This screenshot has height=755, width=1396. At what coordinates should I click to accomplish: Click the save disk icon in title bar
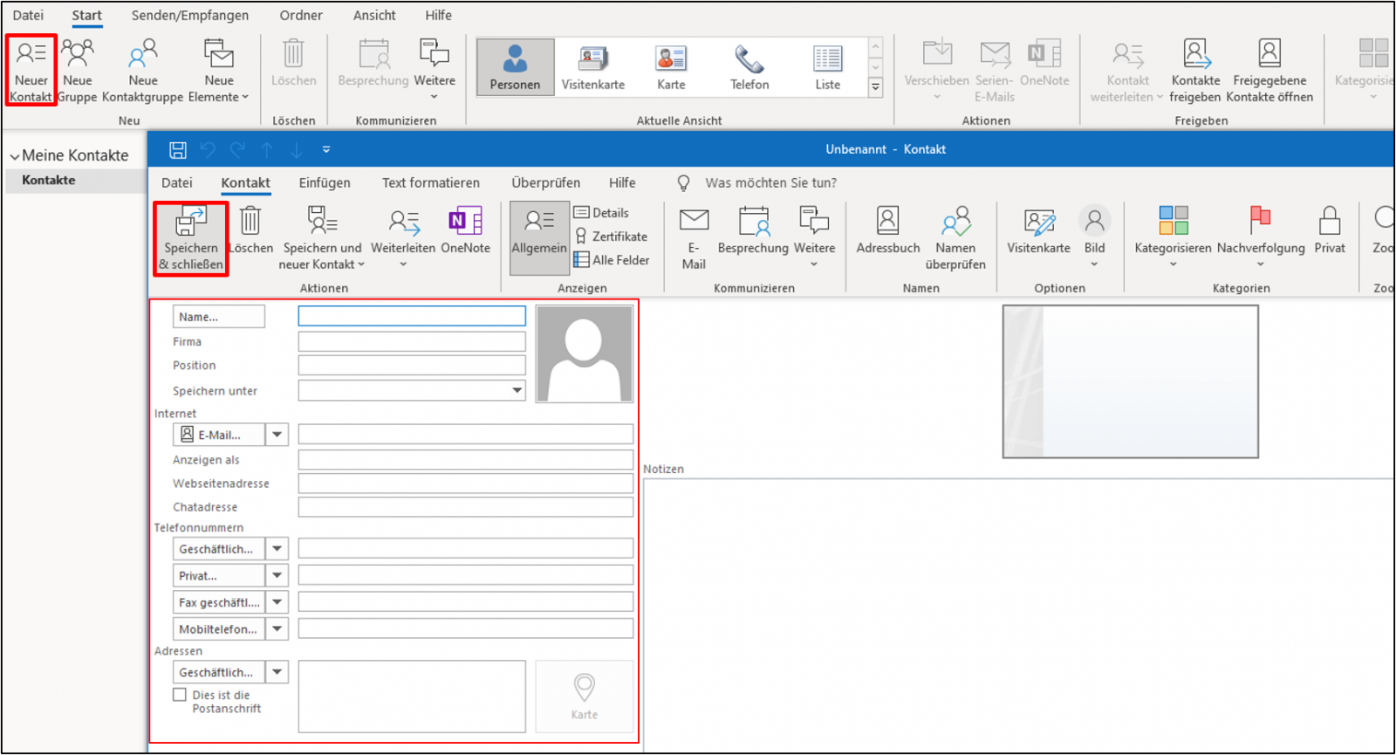[x=178, y=150]
